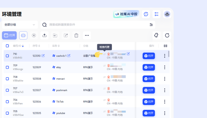Click the move-to-group arrow toolbar icon
The image size is (207, 118).
[x=55, y=35]
